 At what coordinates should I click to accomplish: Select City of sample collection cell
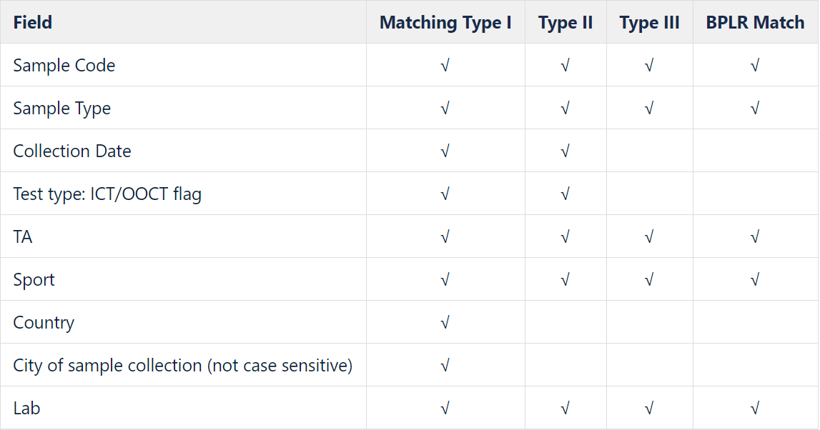tap(183, 365)
